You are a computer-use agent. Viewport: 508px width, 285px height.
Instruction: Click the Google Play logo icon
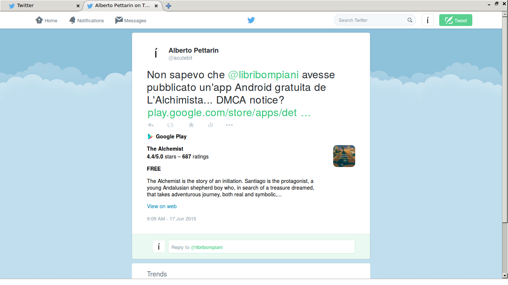click(150, 137)
